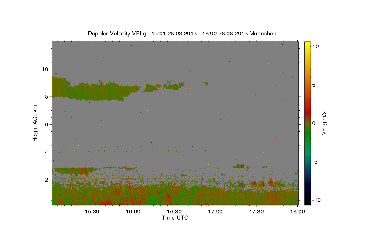The height and width of the screenshot is (246, 369).
Task: Click the colorbar value 10 label
Action: pos(315,46)
